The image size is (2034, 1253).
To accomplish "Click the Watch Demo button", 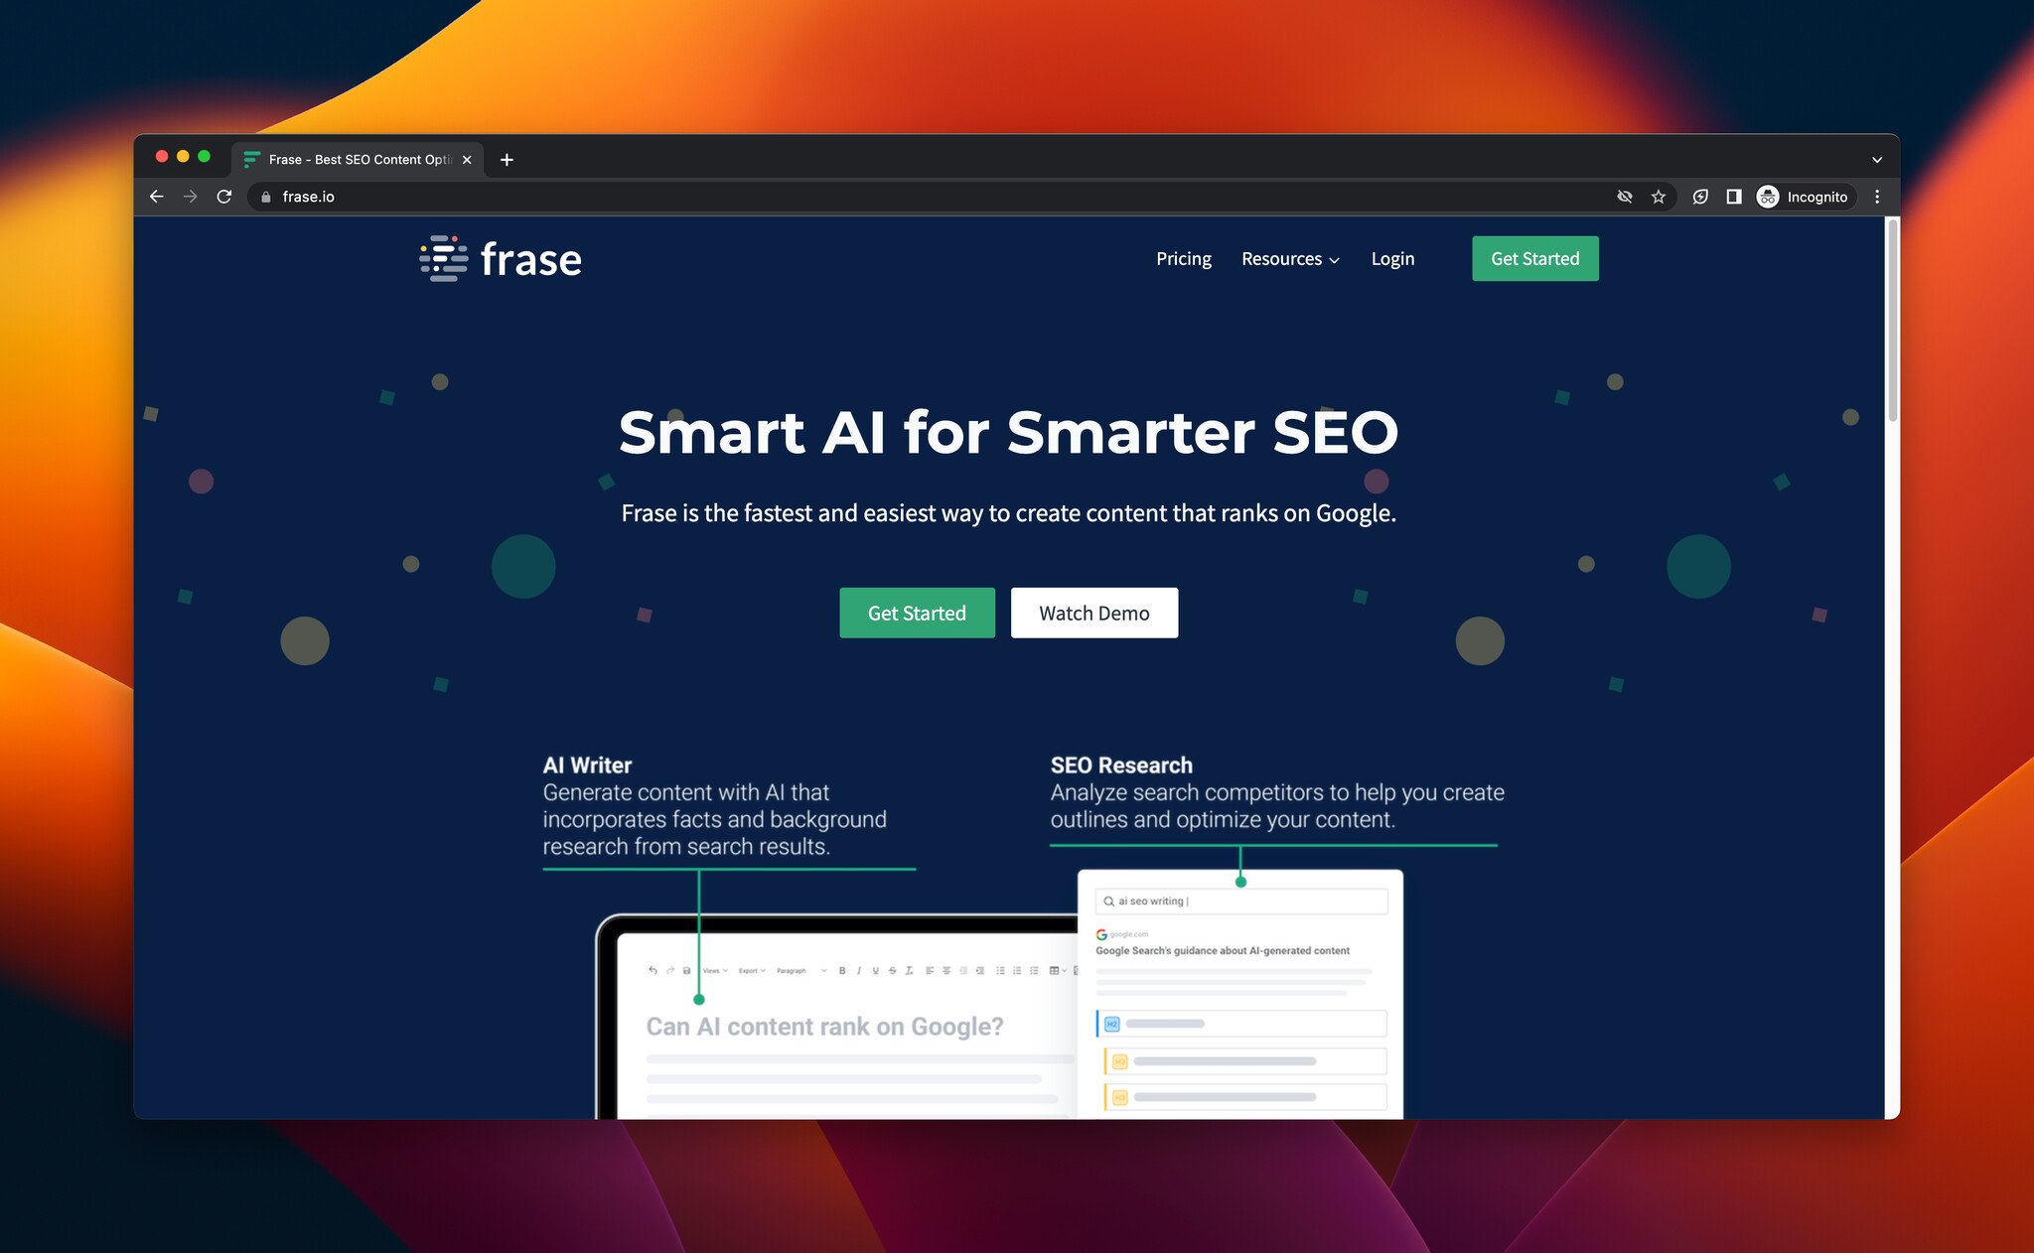I will tap(1094, 612).
